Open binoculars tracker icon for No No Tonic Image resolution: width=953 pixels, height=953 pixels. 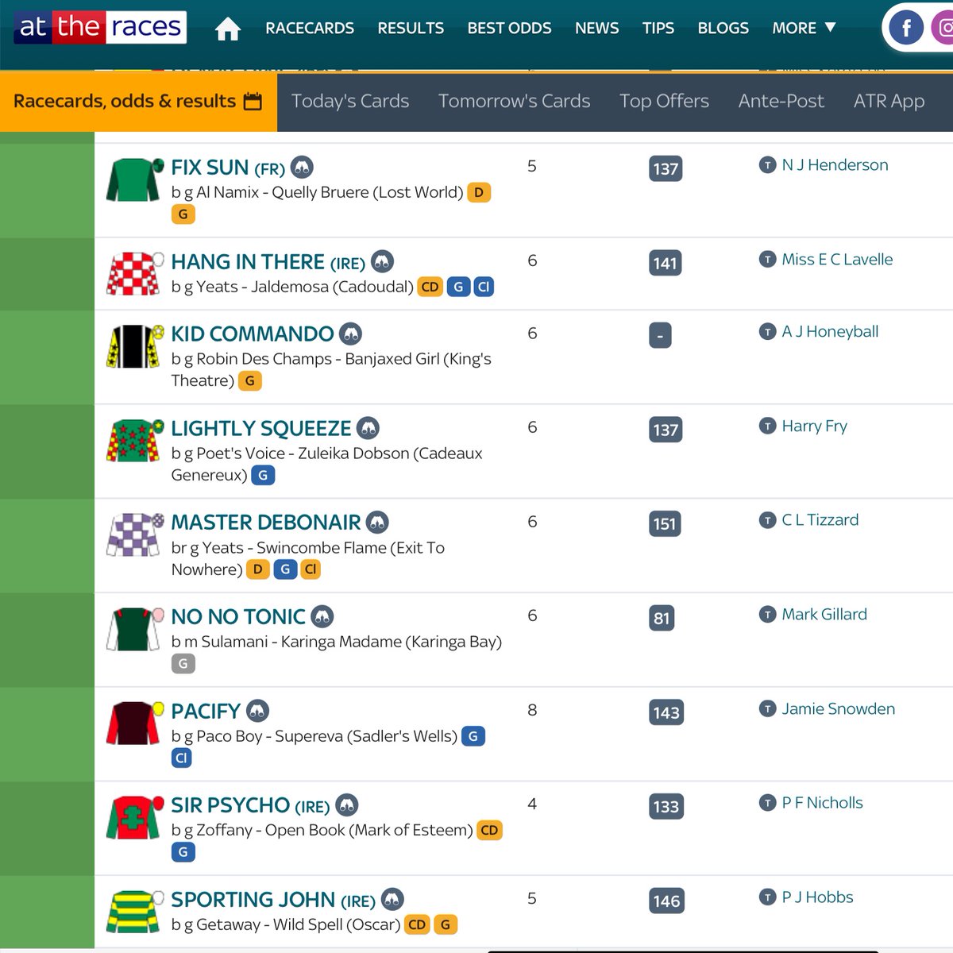coord(322,616)
